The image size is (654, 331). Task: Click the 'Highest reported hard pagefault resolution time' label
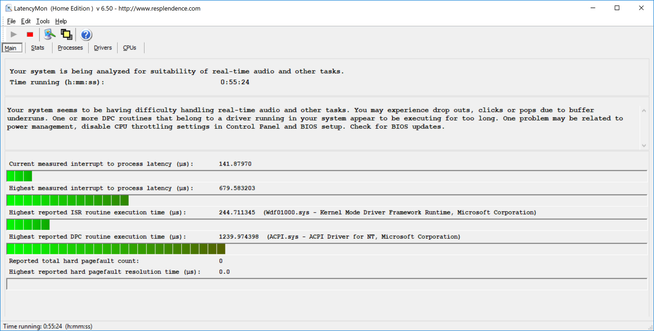105,272
